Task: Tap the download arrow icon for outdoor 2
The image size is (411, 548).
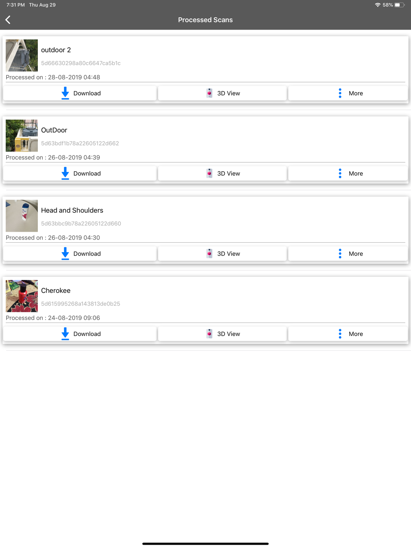Action: pos(65,93)
